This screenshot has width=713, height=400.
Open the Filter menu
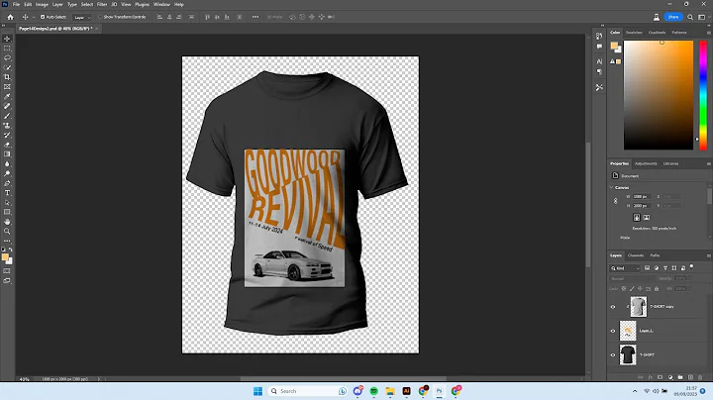102,5
